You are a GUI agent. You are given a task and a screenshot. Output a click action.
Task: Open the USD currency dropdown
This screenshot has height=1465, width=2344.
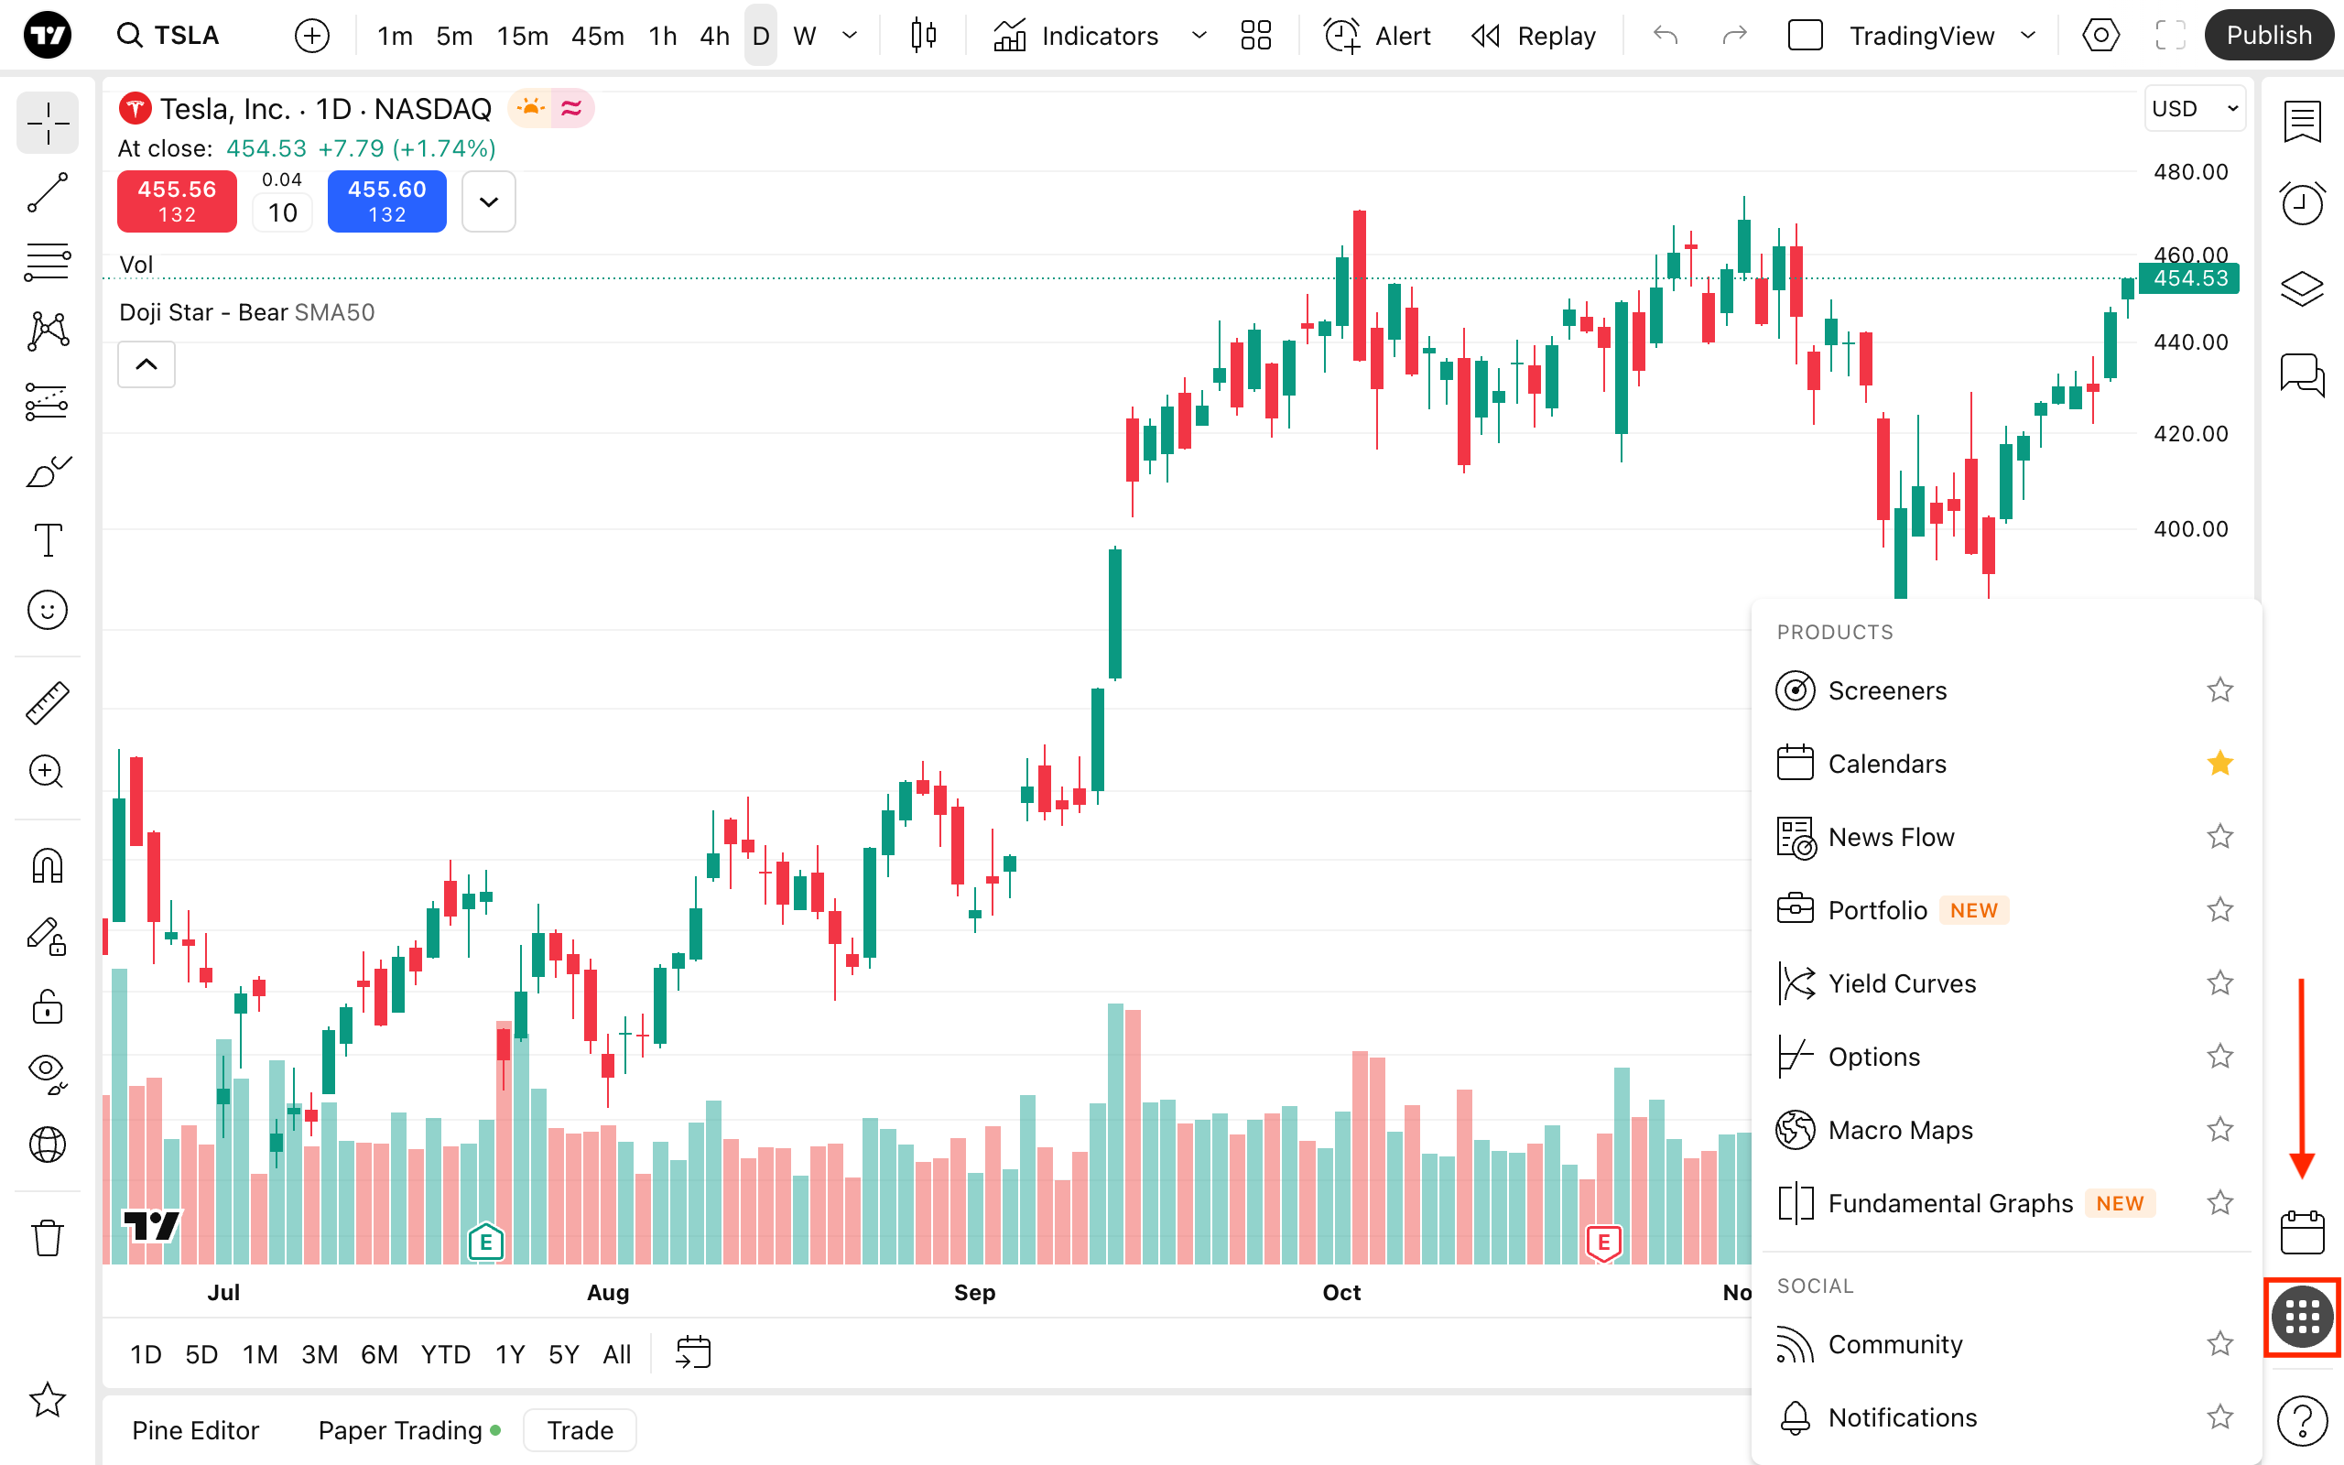2194,109
